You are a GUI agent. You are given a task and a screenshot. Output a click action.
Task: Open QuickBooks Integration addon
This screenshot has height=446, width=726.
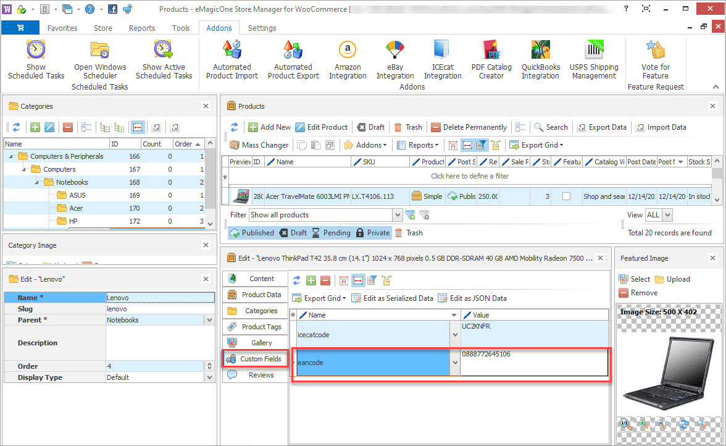click(x=541, y=59)
